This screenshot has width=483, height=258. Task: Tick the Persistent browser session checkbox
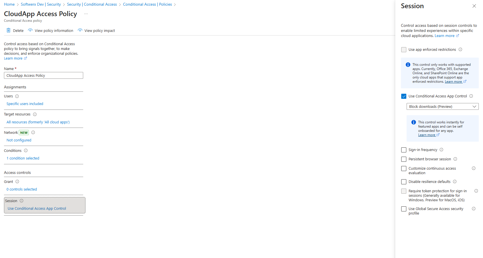pyautogui.click(x=404, y=159)
